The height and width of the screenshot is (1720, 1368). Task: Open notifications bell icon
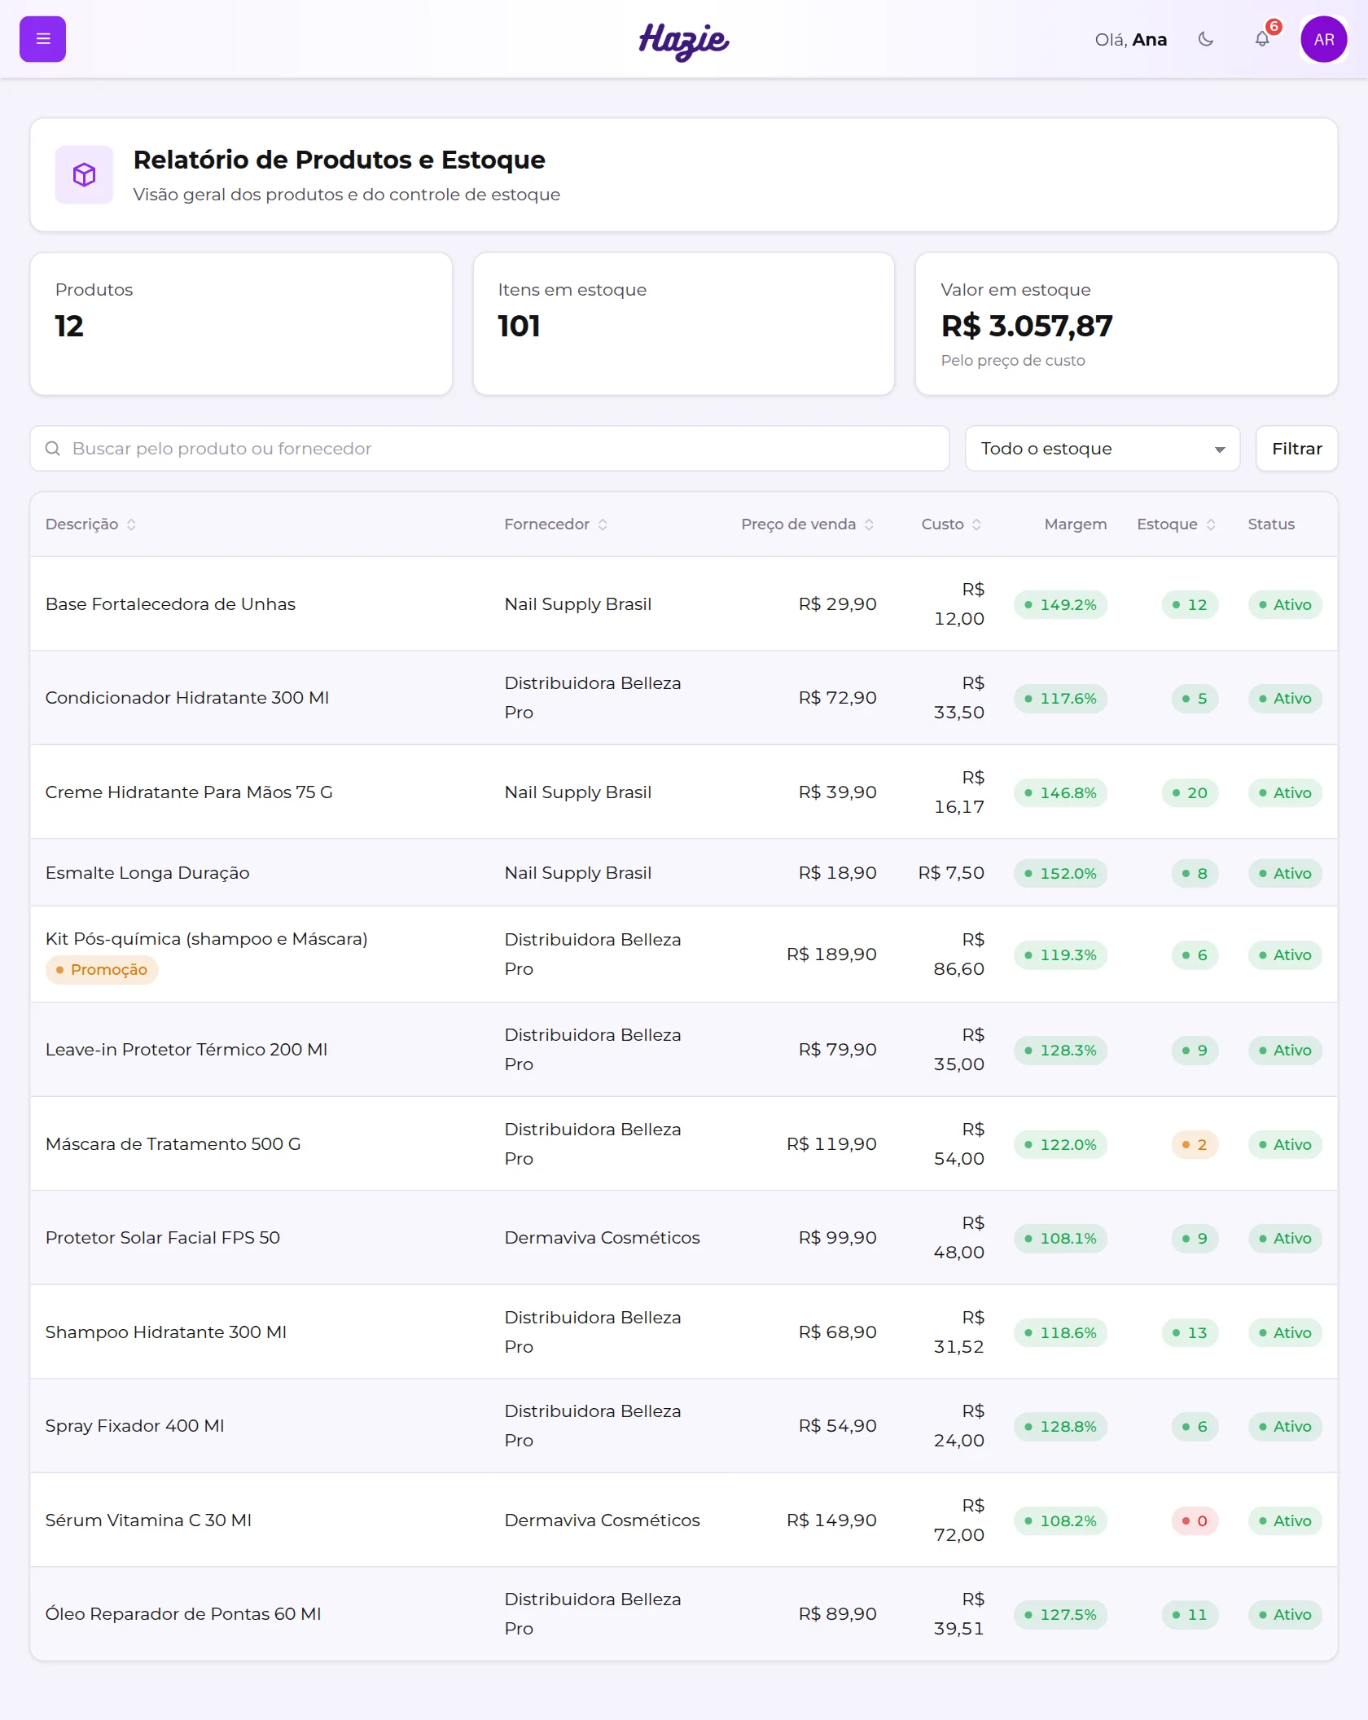1262,39
